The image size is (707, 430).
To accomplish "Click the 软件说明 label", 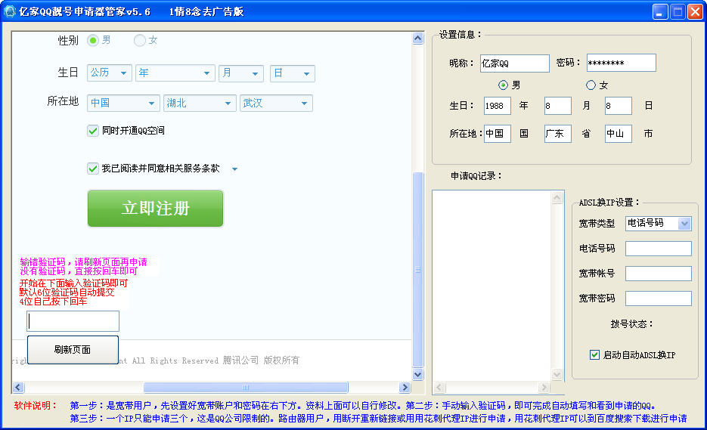I will tap(36, 406).
